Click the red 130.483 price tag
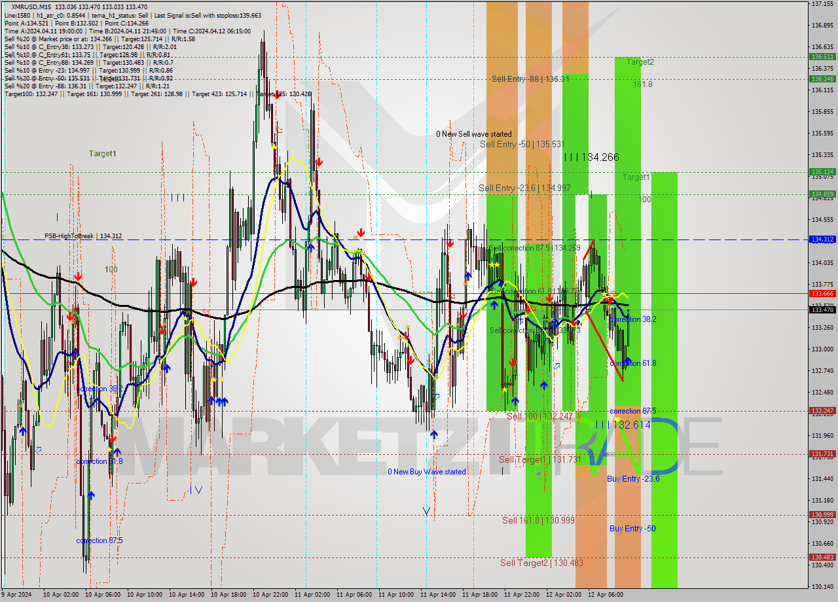The width and height of the screenshot is (838, 602). [x=823, y=557]
